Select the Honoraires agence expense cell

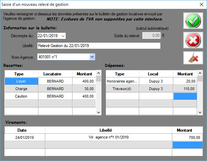point(122,81)
